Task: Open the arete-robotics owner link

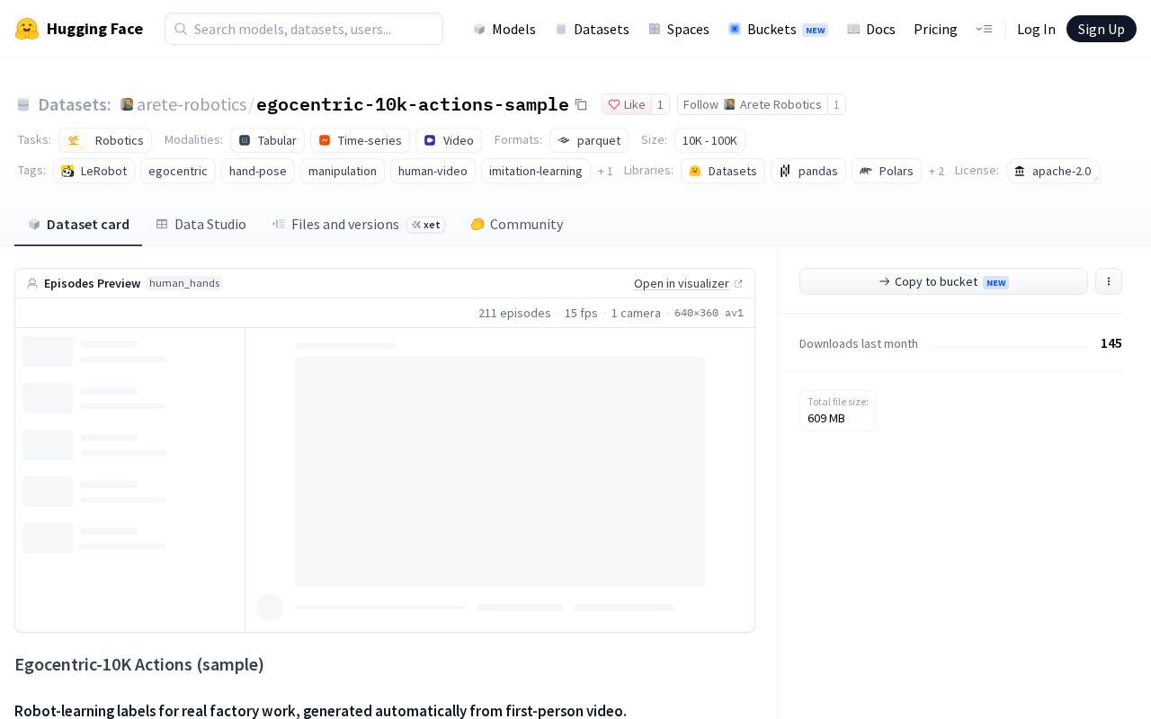Action: pyautogui.click(x=192, y=104)
